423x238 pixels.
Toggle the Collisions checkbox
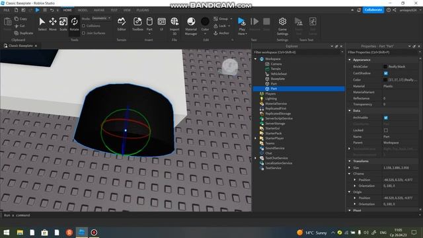(84, 26)
